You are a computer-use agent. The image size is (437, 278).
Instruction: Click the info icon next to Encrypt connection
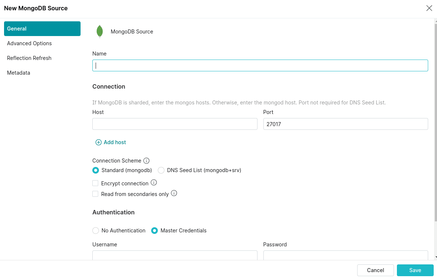tap(154, 183)
